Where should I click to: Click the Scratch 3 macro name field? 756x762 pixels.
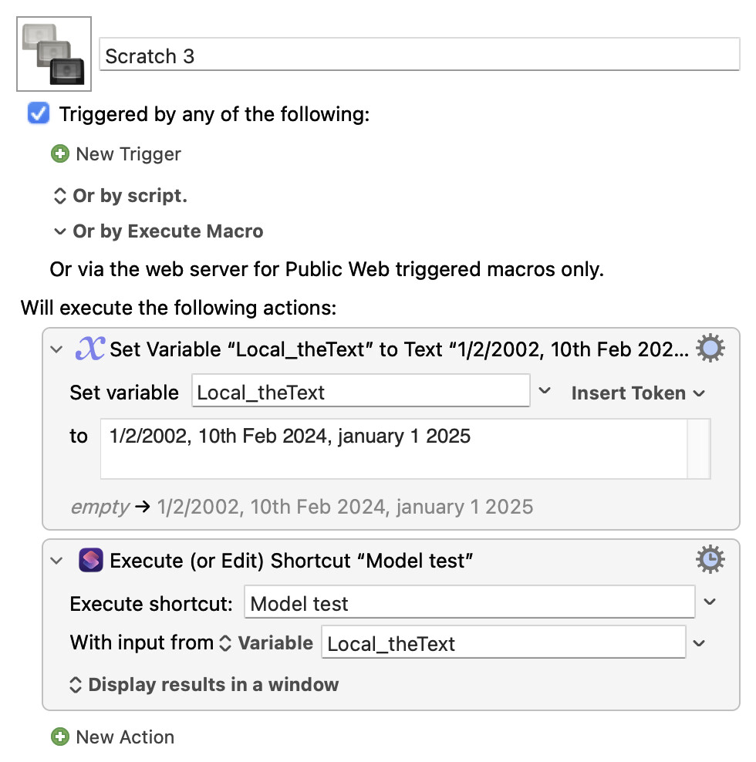click(x=420, y=55)
